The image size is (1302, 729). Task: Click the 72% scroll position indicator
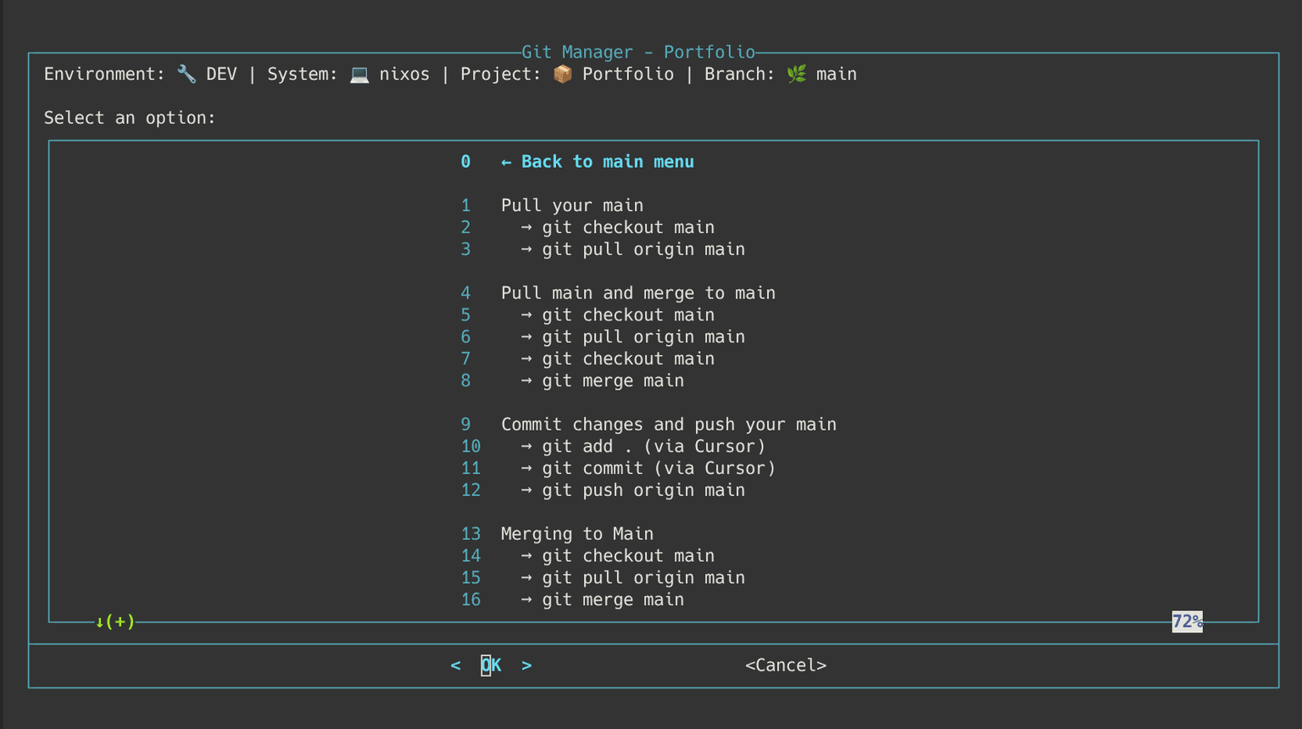tap(1187, 621)
